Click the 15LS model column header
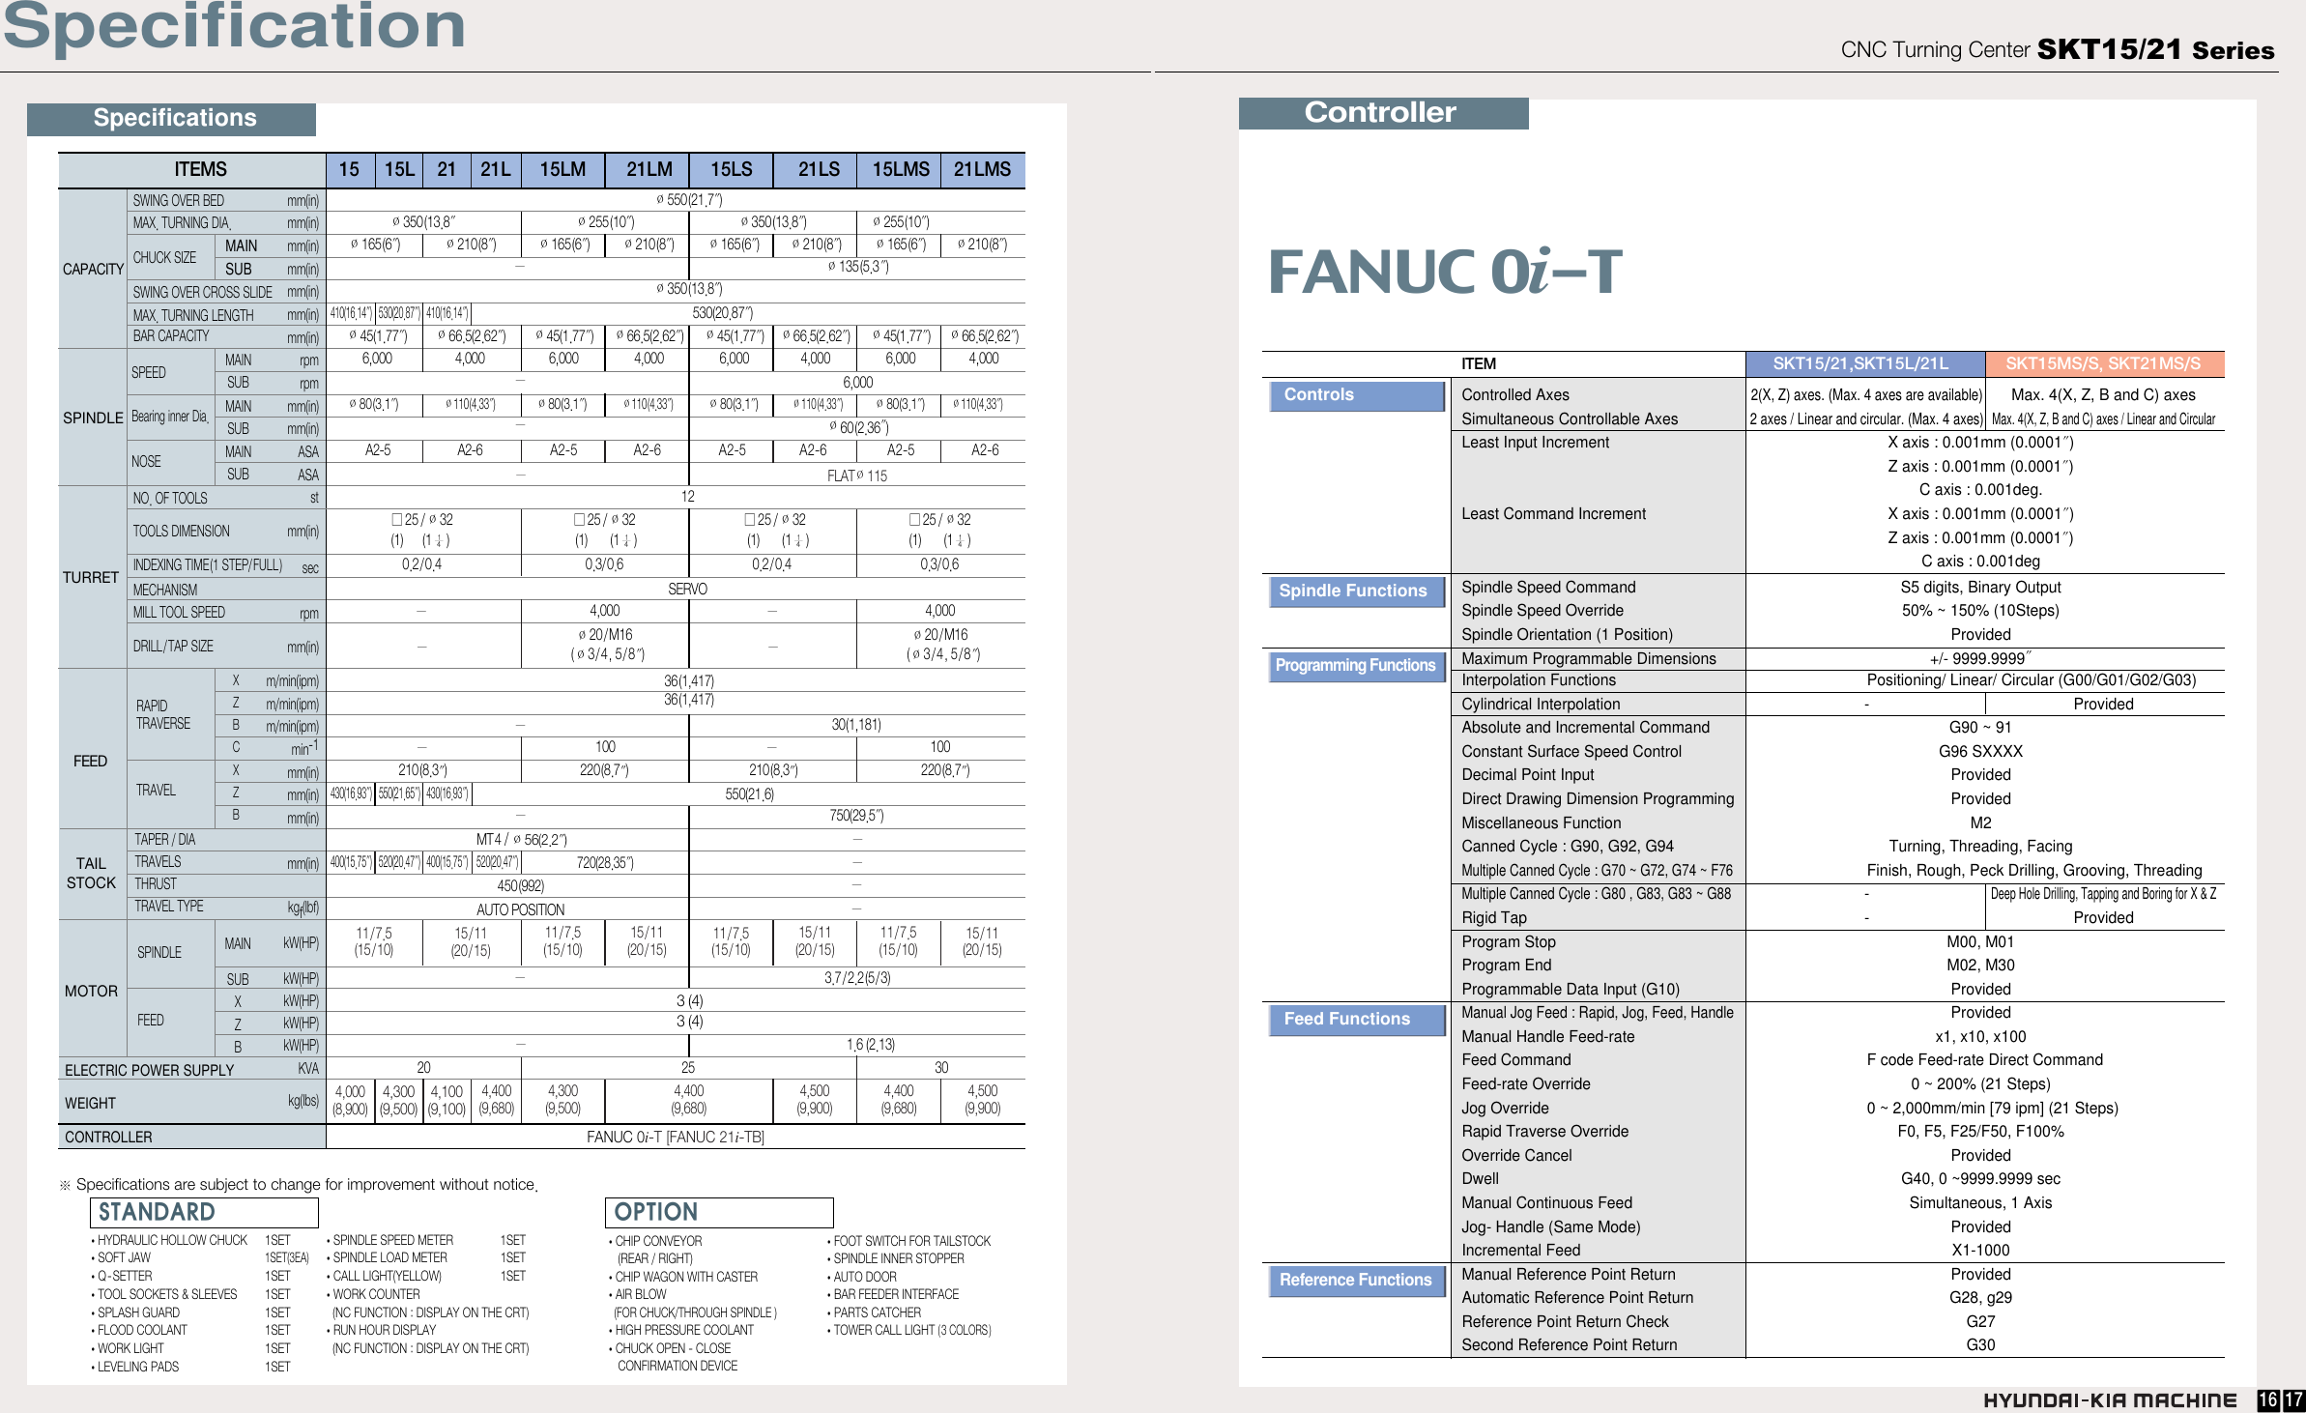The image size is (2306, 1413). [x=731, y=169]
